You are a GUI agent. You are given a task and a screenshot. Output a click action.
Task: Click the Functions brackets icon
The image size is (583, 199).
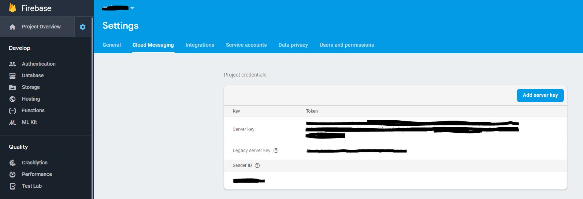12,110
